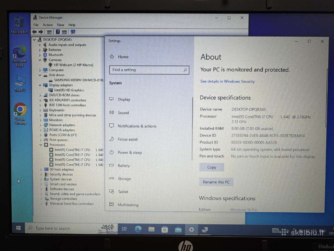Expand the Keyboards node
The width and height of the screenshot is (334, 251).
[40, 110]
